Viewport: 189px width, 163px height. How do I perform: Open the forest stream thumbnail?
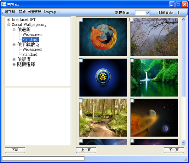[x=103, y=118]
